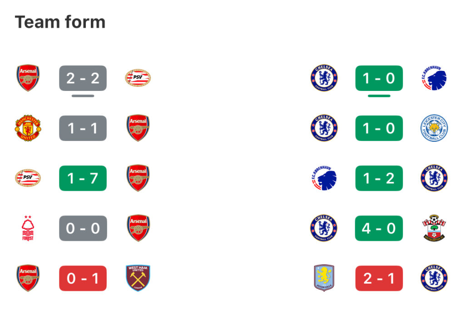Open FC København crest beside Chelsea 1 - 0
This screenshot has width=465, height=309.
click(x=434, y=78)
